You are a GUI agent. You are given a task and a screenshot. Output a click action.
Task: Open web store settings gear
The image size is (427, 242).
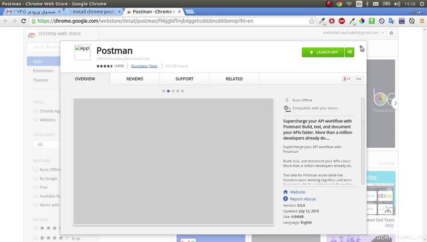[x=391, y=33]
